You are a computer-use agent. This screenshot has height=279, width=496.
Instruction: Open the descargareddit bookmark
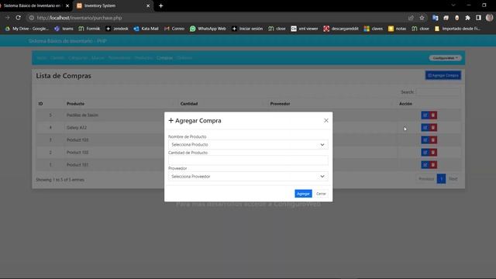(341, 29)
